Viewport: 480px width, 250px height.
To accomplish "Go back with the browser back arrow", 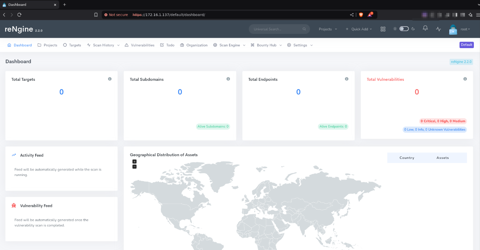I will pos(4,15).
